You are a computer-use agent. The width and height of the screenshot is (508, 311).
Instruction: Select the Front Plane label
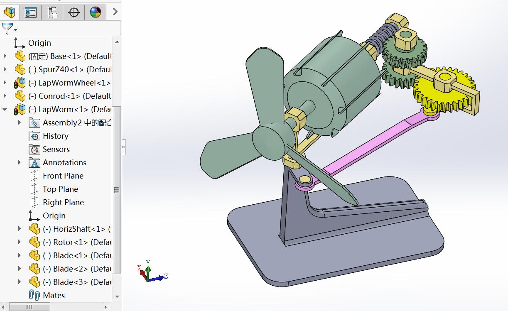(63, 176)
